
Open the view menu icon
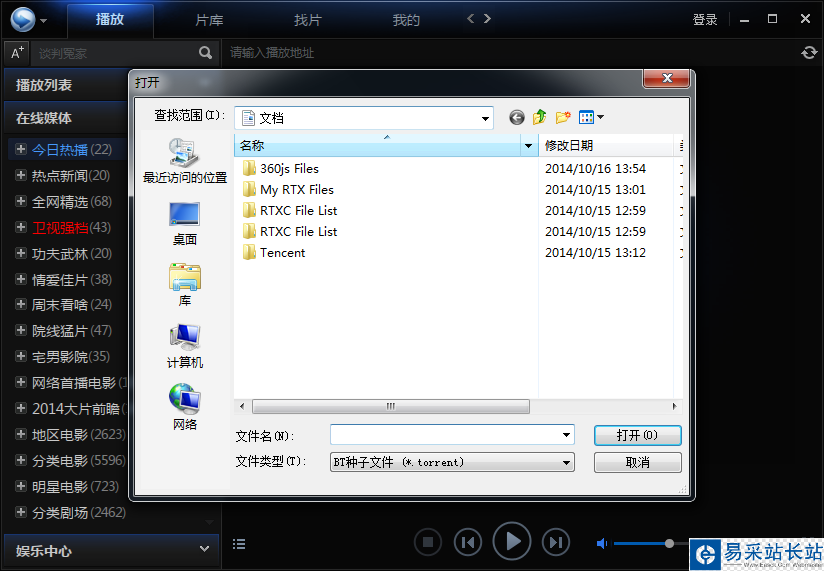(591, 117)
